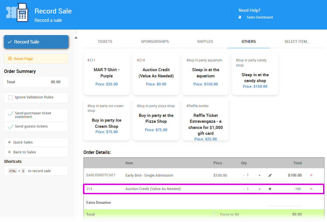Open the Raffles tab
327x222 pixels.
(x=205, y=41)
